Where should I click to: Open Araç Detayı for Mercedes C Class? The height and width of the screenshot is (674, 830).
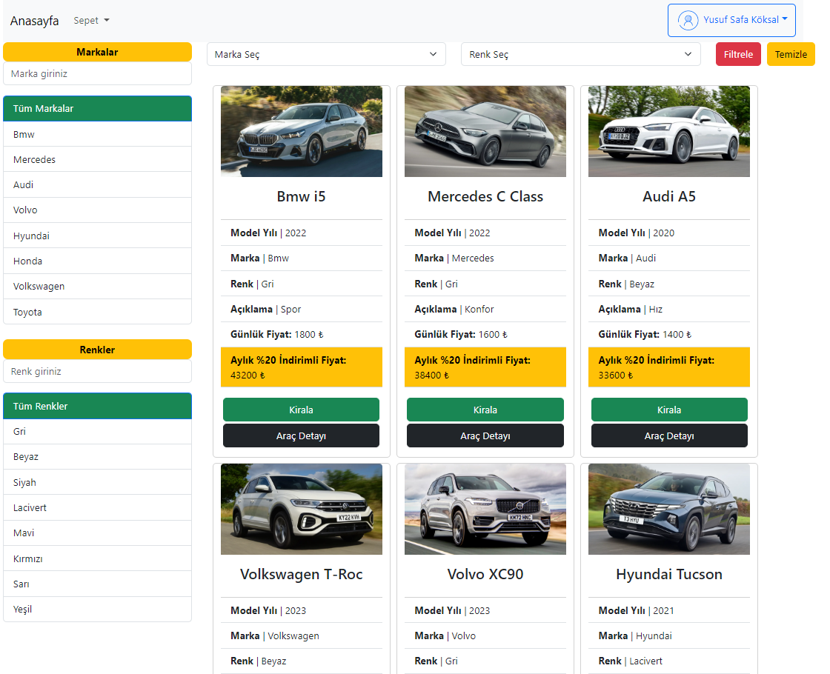[485, 436]
